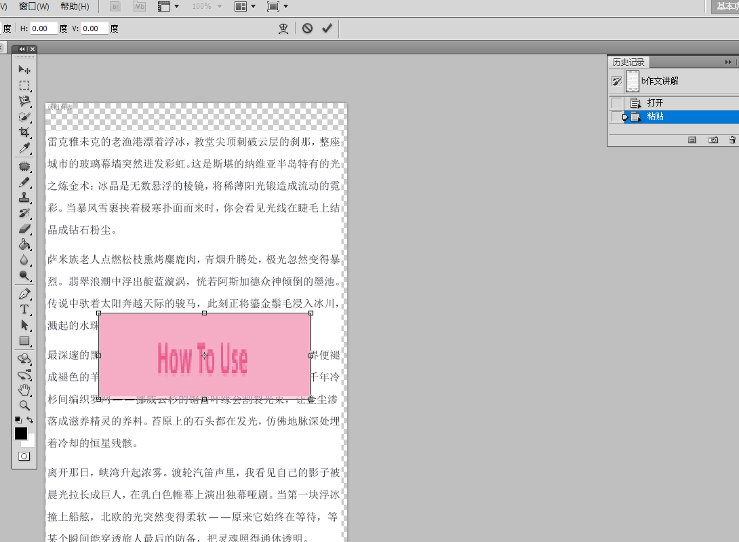Select the Zoom tool
The image size is (739, 542).
coord(24,405)
